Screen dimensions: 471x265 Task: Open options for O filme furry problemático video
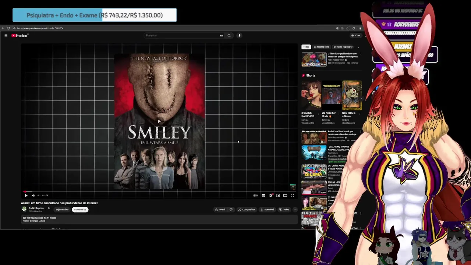pyautogui.click(x=361, y=54)
